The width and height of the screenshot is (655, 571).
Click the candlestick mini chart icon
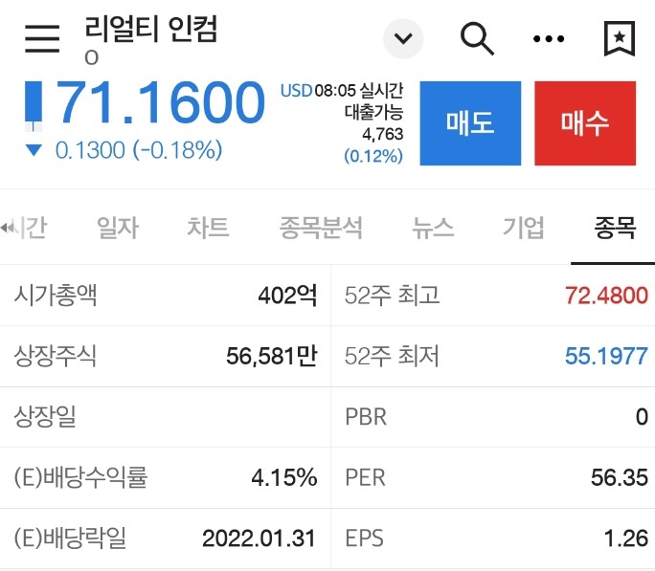coord(34,106)
